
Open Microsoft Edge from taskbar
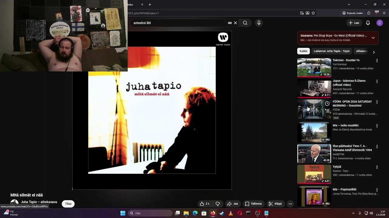(x=195, y=213)
